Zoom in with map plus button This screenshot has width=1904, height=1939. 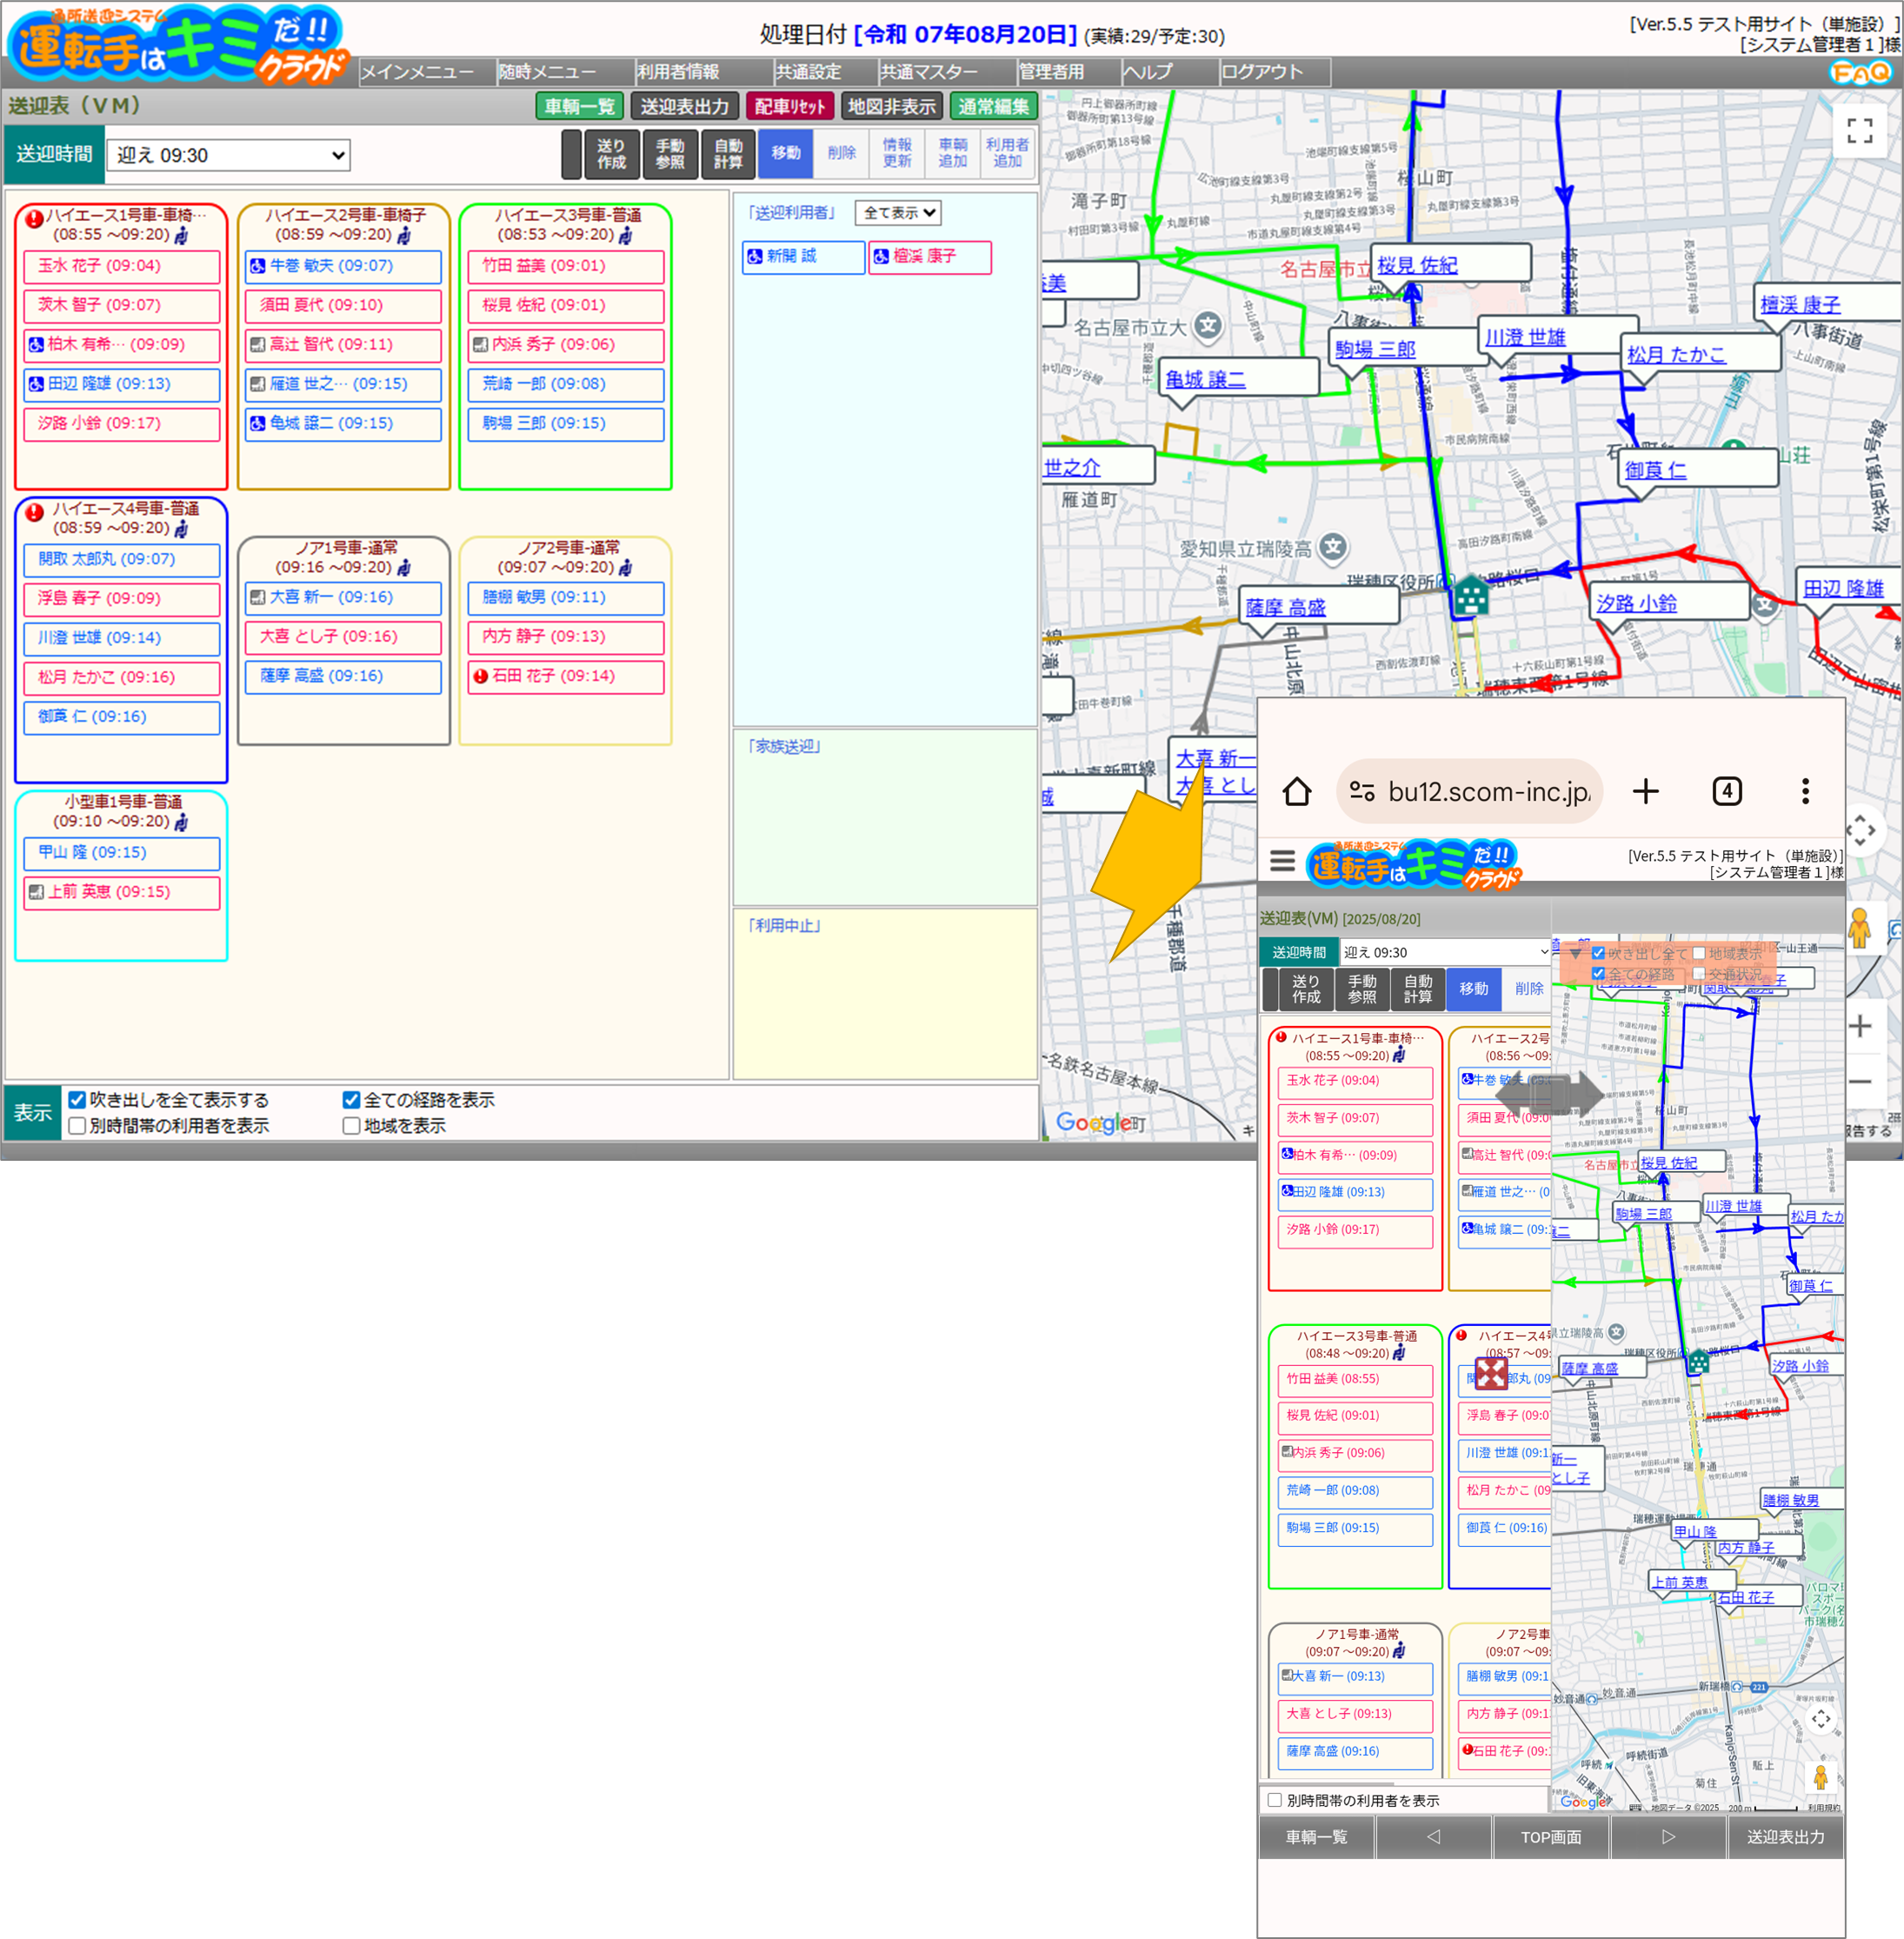click(1859, 1026)
